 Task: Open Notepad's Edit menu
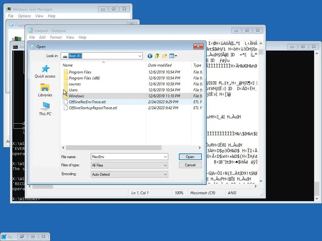point(42,37)
